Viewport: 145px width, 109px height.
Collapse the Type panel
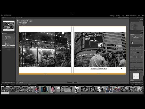click(143, 46)
